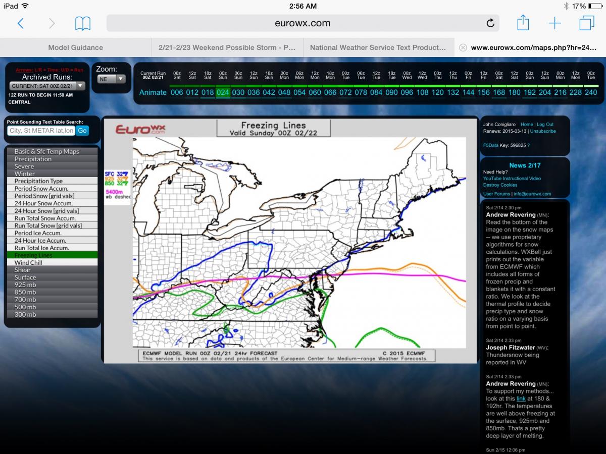
Task: Click the Log Out link
Action: coord(545,125)
